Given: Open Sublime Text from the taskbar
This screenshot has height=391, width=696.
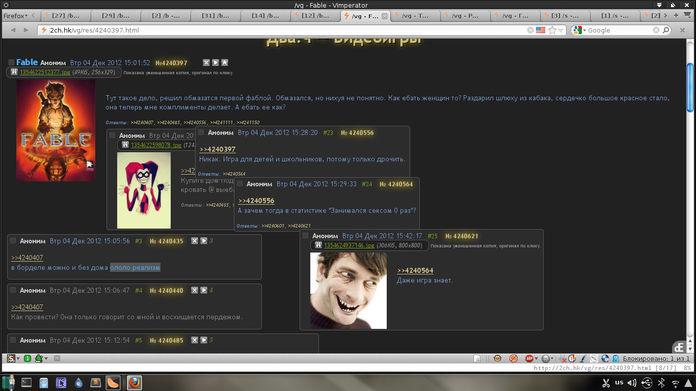Looking at the screenshot, I should 96,382.
